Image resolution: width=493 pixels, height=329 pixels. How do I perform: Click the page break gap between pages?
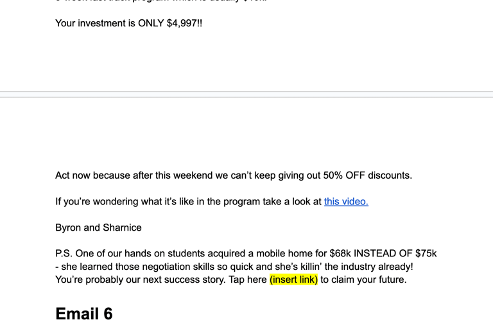pyautogui.click(x=246, y=94)
